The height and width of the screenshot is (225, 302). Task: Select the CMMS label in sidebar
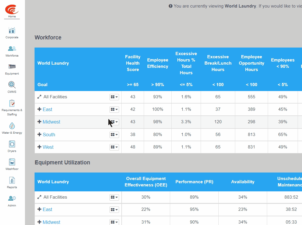(12, 92)
